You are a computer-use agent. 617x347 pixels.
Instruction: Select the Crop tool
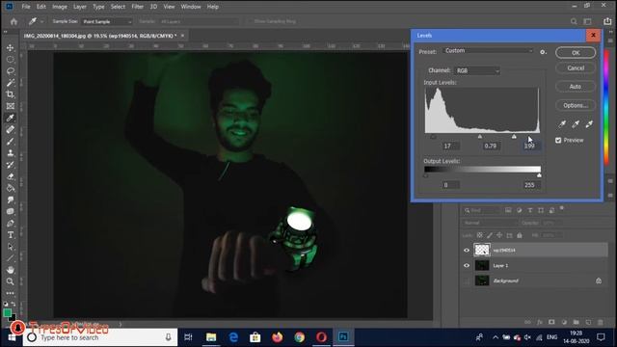(11, 94)
